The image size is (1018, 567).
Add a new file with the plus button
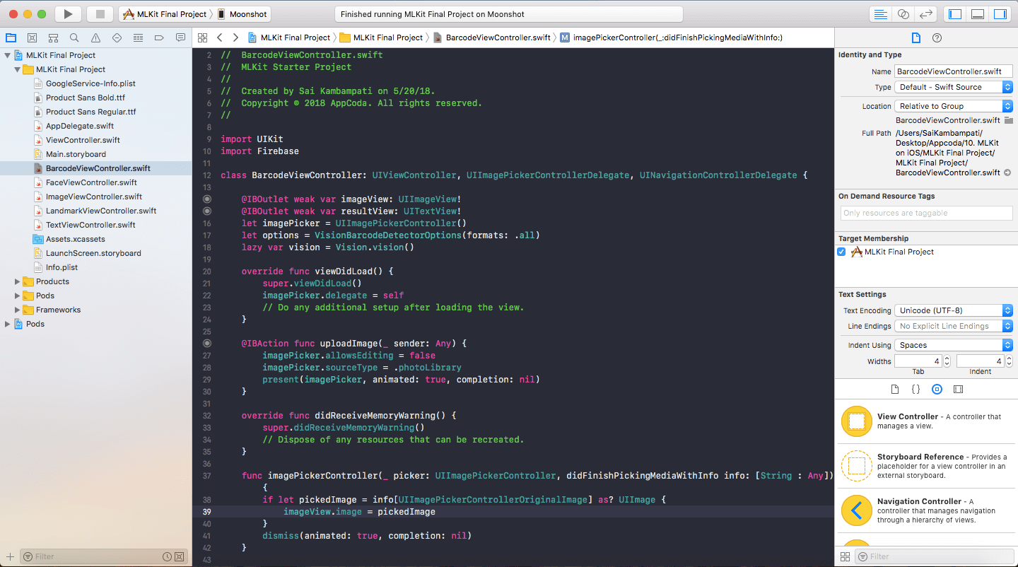coord(10,556)
